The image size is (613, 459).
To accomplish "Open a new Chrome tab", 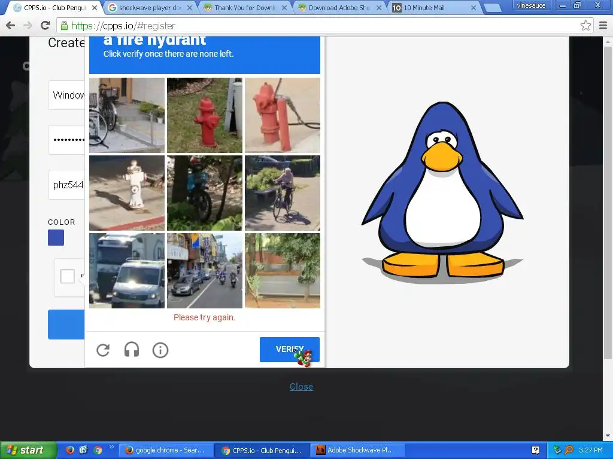I will click(x=492, y=8).
